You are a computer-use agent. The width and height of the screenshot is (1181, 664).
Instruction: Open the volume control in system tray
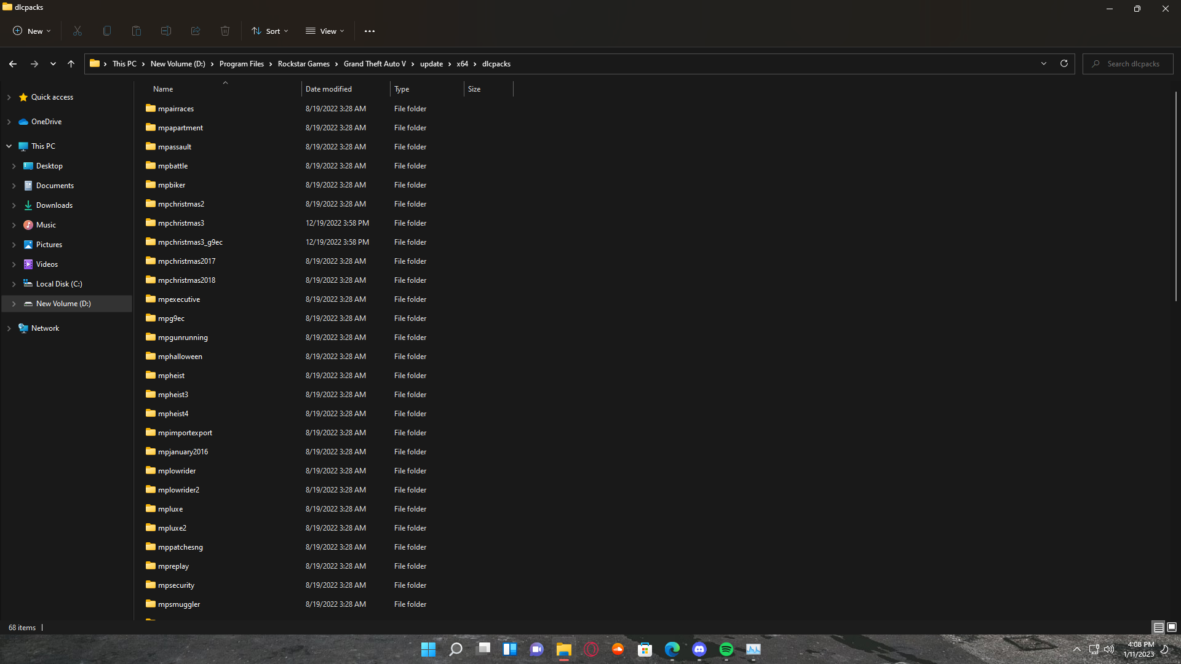tap(1109, 649)
